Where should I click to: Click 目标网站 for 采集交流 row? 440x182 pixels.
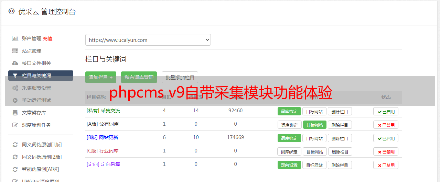click(x=314, y=111)
